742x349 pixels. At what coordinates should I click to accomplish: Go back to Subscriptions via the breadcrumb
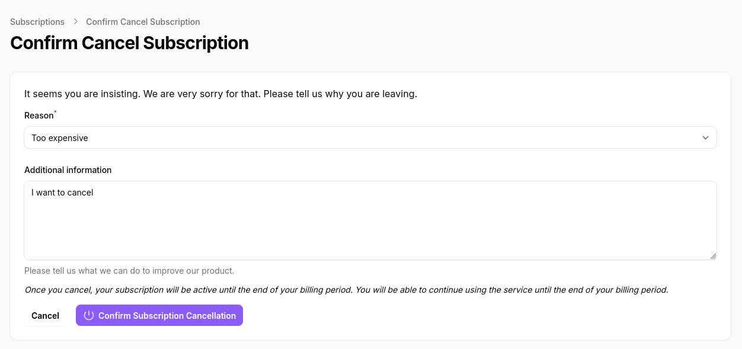tap(37, 22)
